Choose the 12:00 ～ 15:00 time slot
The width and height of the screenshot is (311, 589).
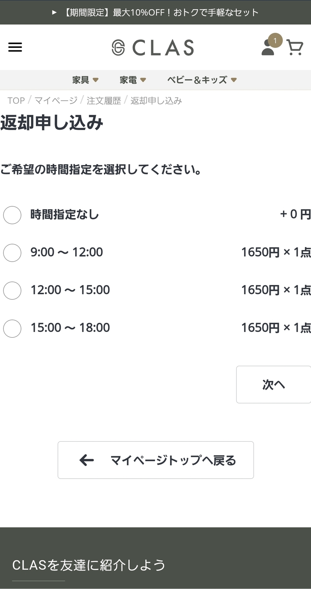click(x=12, y=291)
